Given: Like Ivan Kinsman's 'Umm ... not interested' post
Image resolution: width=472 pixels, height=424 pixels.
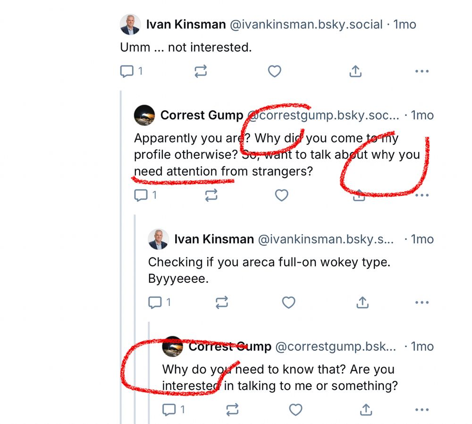Looking at the screenshot, I should point(275,71).
